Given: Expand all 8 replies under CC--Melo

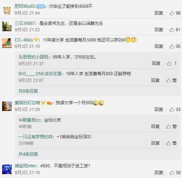Looking at the screenshot, I should coord(28,91).
